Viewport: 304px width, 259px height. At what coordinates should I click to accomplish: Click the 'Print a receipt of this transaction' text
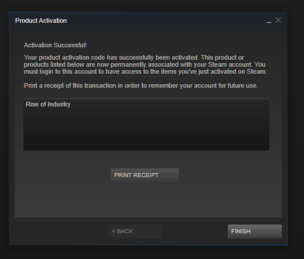pyautogui.click(x=141, y=85)
